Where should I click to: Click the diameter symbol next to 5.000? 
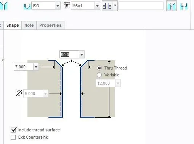(x=19, y=93)
